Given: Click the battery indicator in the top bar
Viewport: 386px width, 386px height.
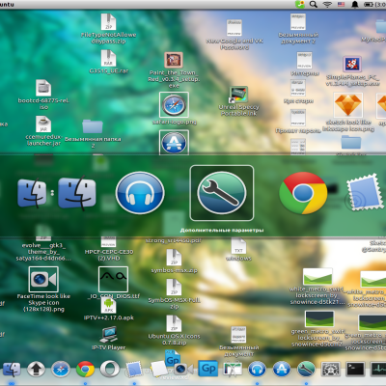Looking at the screenshot, I should point(368,4).
